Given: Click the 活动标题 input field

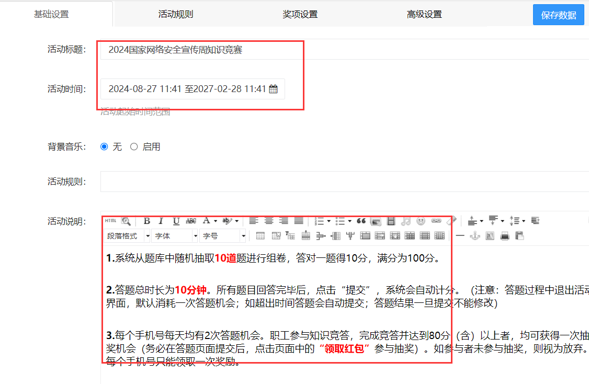Looking at the screenshot, I should click(x=345, y=49).
